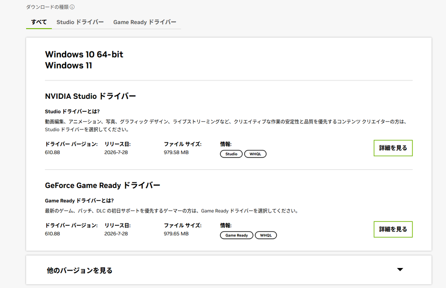
Task: Click the GeForce Game Ready ドライバー heading
Action: [103, 185]
